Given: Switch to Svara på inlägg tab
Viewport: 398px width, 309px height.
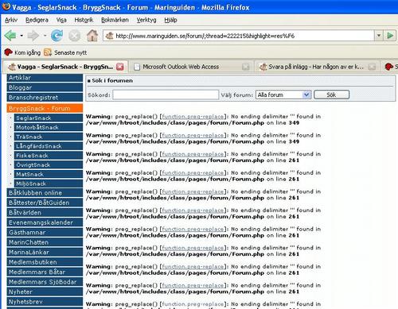Looking at the screenshot, I should (x=317, y=67).
